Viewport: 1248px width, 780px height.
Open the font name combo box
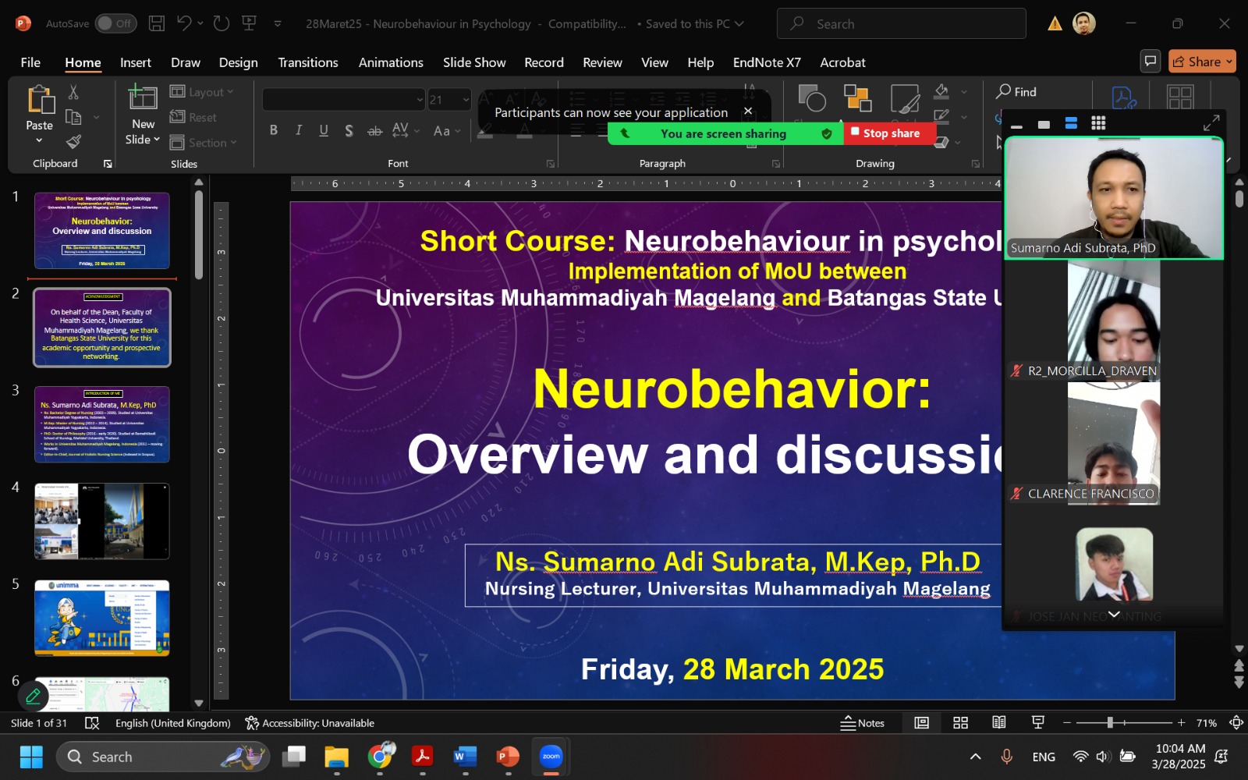[344, 99]
